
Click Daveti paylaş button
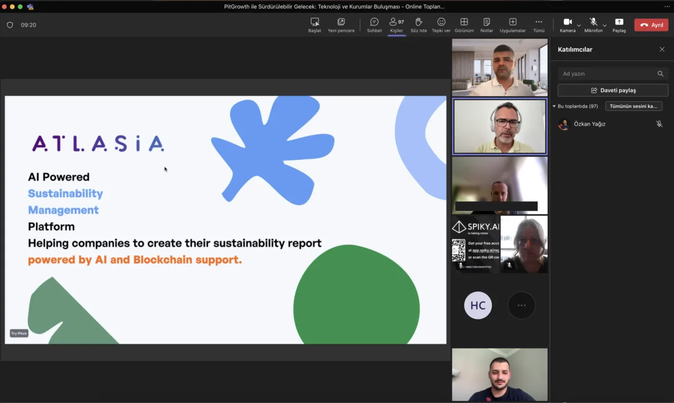click(x=613, y=90)
